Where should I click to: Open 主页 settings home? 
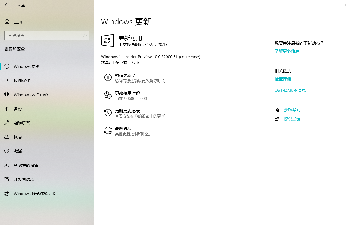point(47,22)
